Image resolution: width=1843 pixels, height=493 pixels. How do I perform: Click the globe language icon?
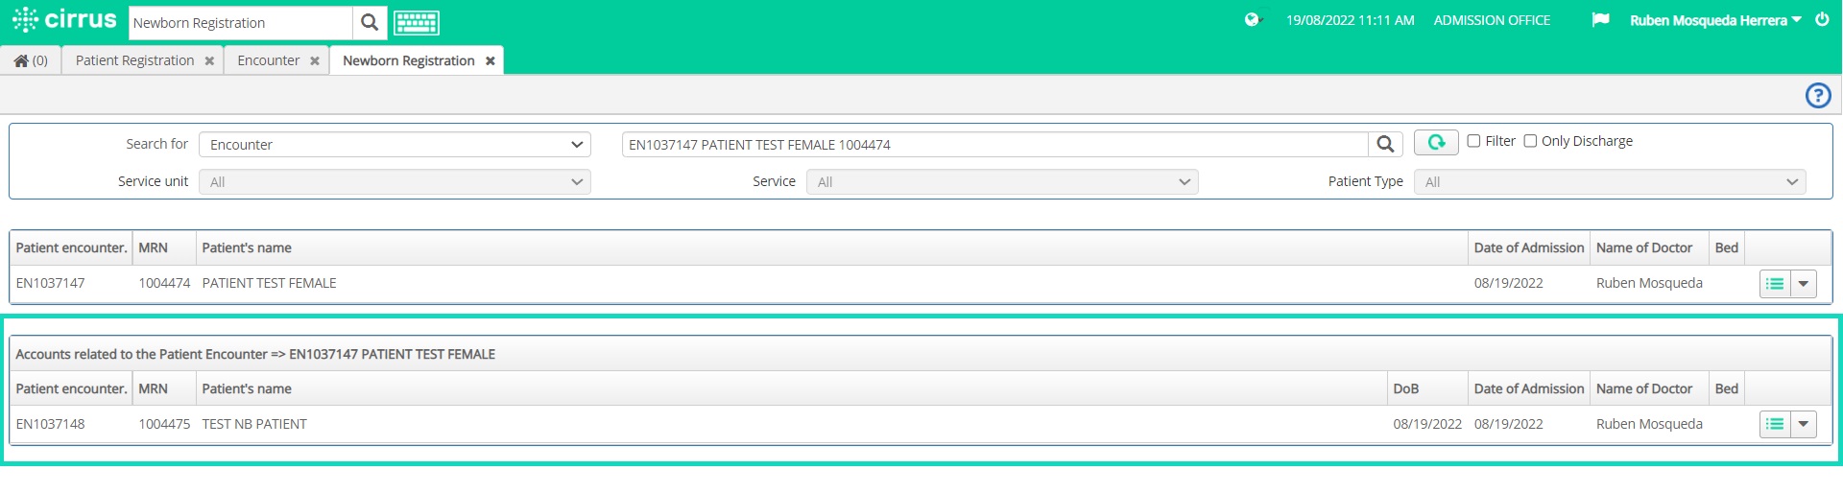pyautogui.click(x=1252, y=20)
